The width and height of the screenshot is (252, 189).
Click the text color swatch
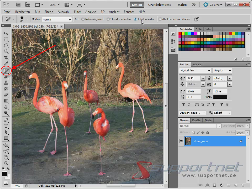pyautogui.click(x=220, y=97)
